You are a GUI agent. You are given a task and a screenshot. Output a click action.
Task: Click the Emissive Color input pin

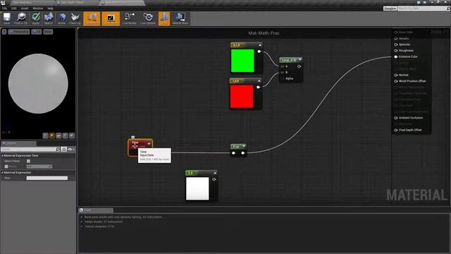point(396,56)
